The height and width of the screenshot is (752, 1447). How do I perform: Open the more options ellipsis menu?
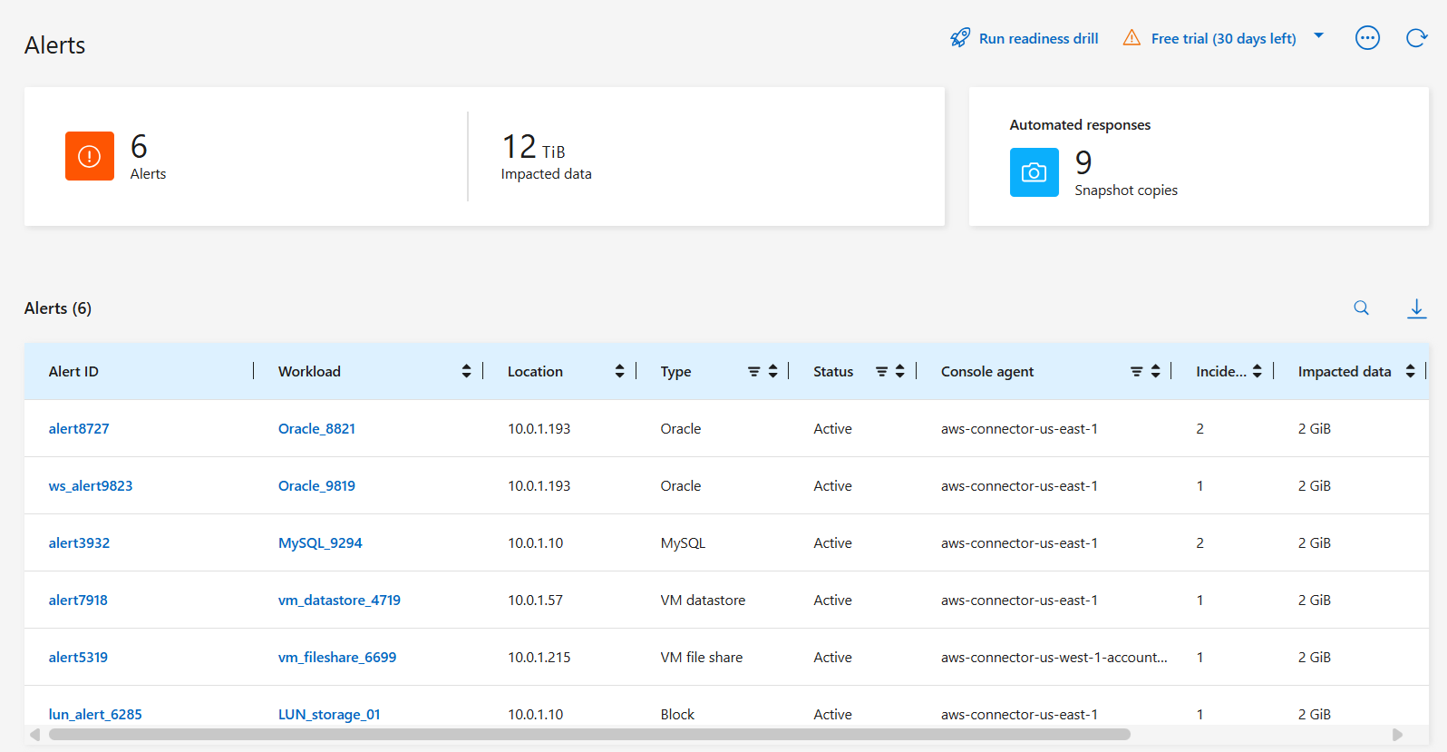(1367, 38)
